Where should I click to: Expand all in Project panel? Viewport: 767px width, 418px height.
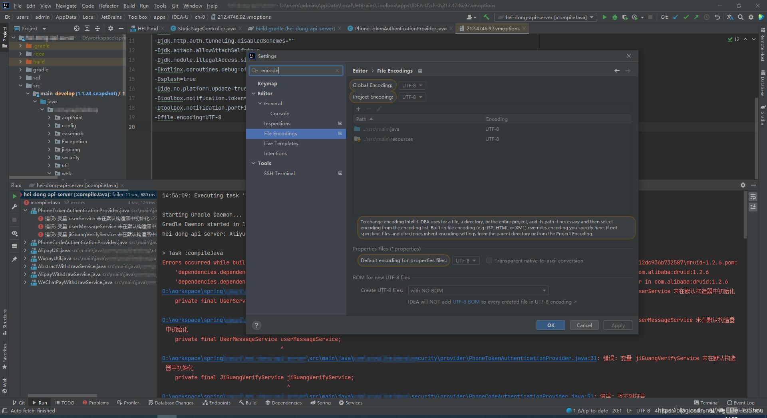point(87,28)
